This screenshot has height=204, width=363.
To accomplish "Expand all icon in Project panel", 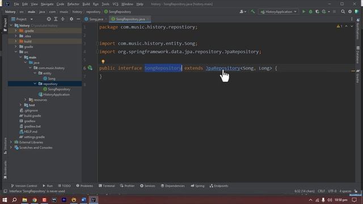I will click(56, 19).
